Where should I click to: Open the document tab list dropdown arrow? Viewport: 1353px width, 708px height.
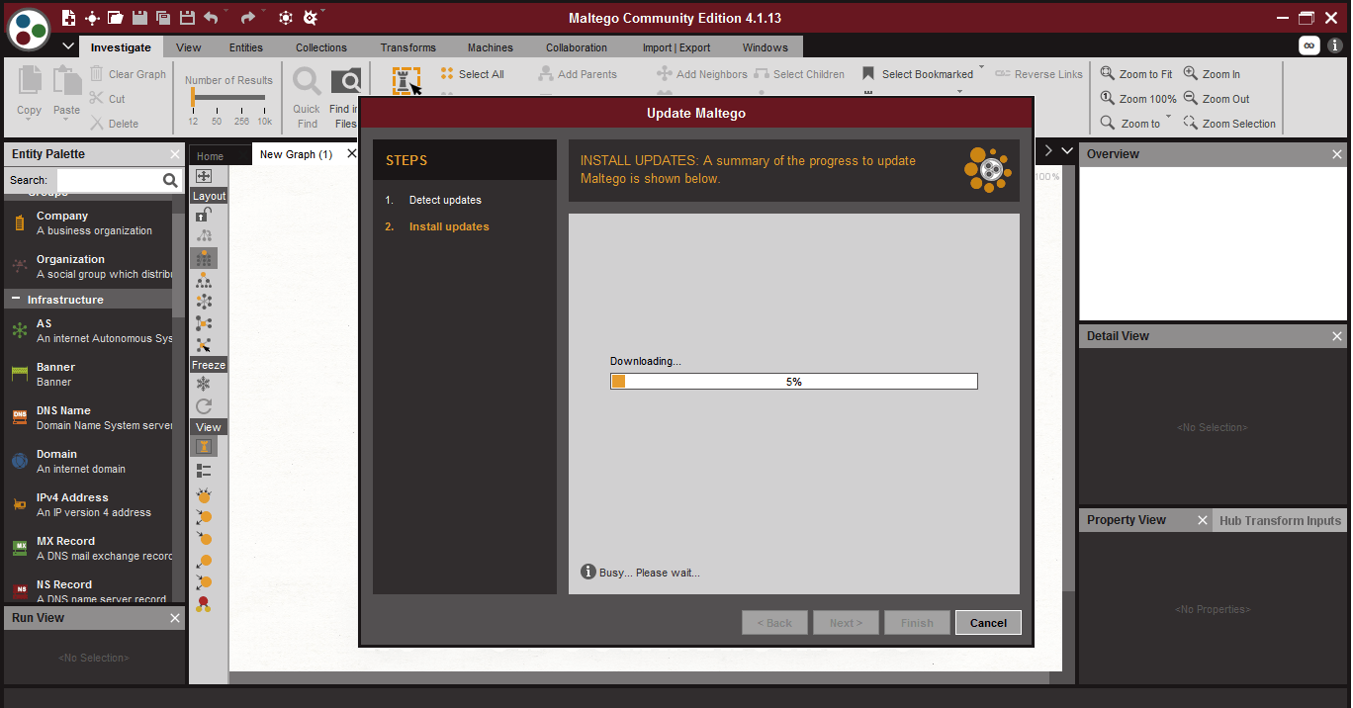[1067, 151]
